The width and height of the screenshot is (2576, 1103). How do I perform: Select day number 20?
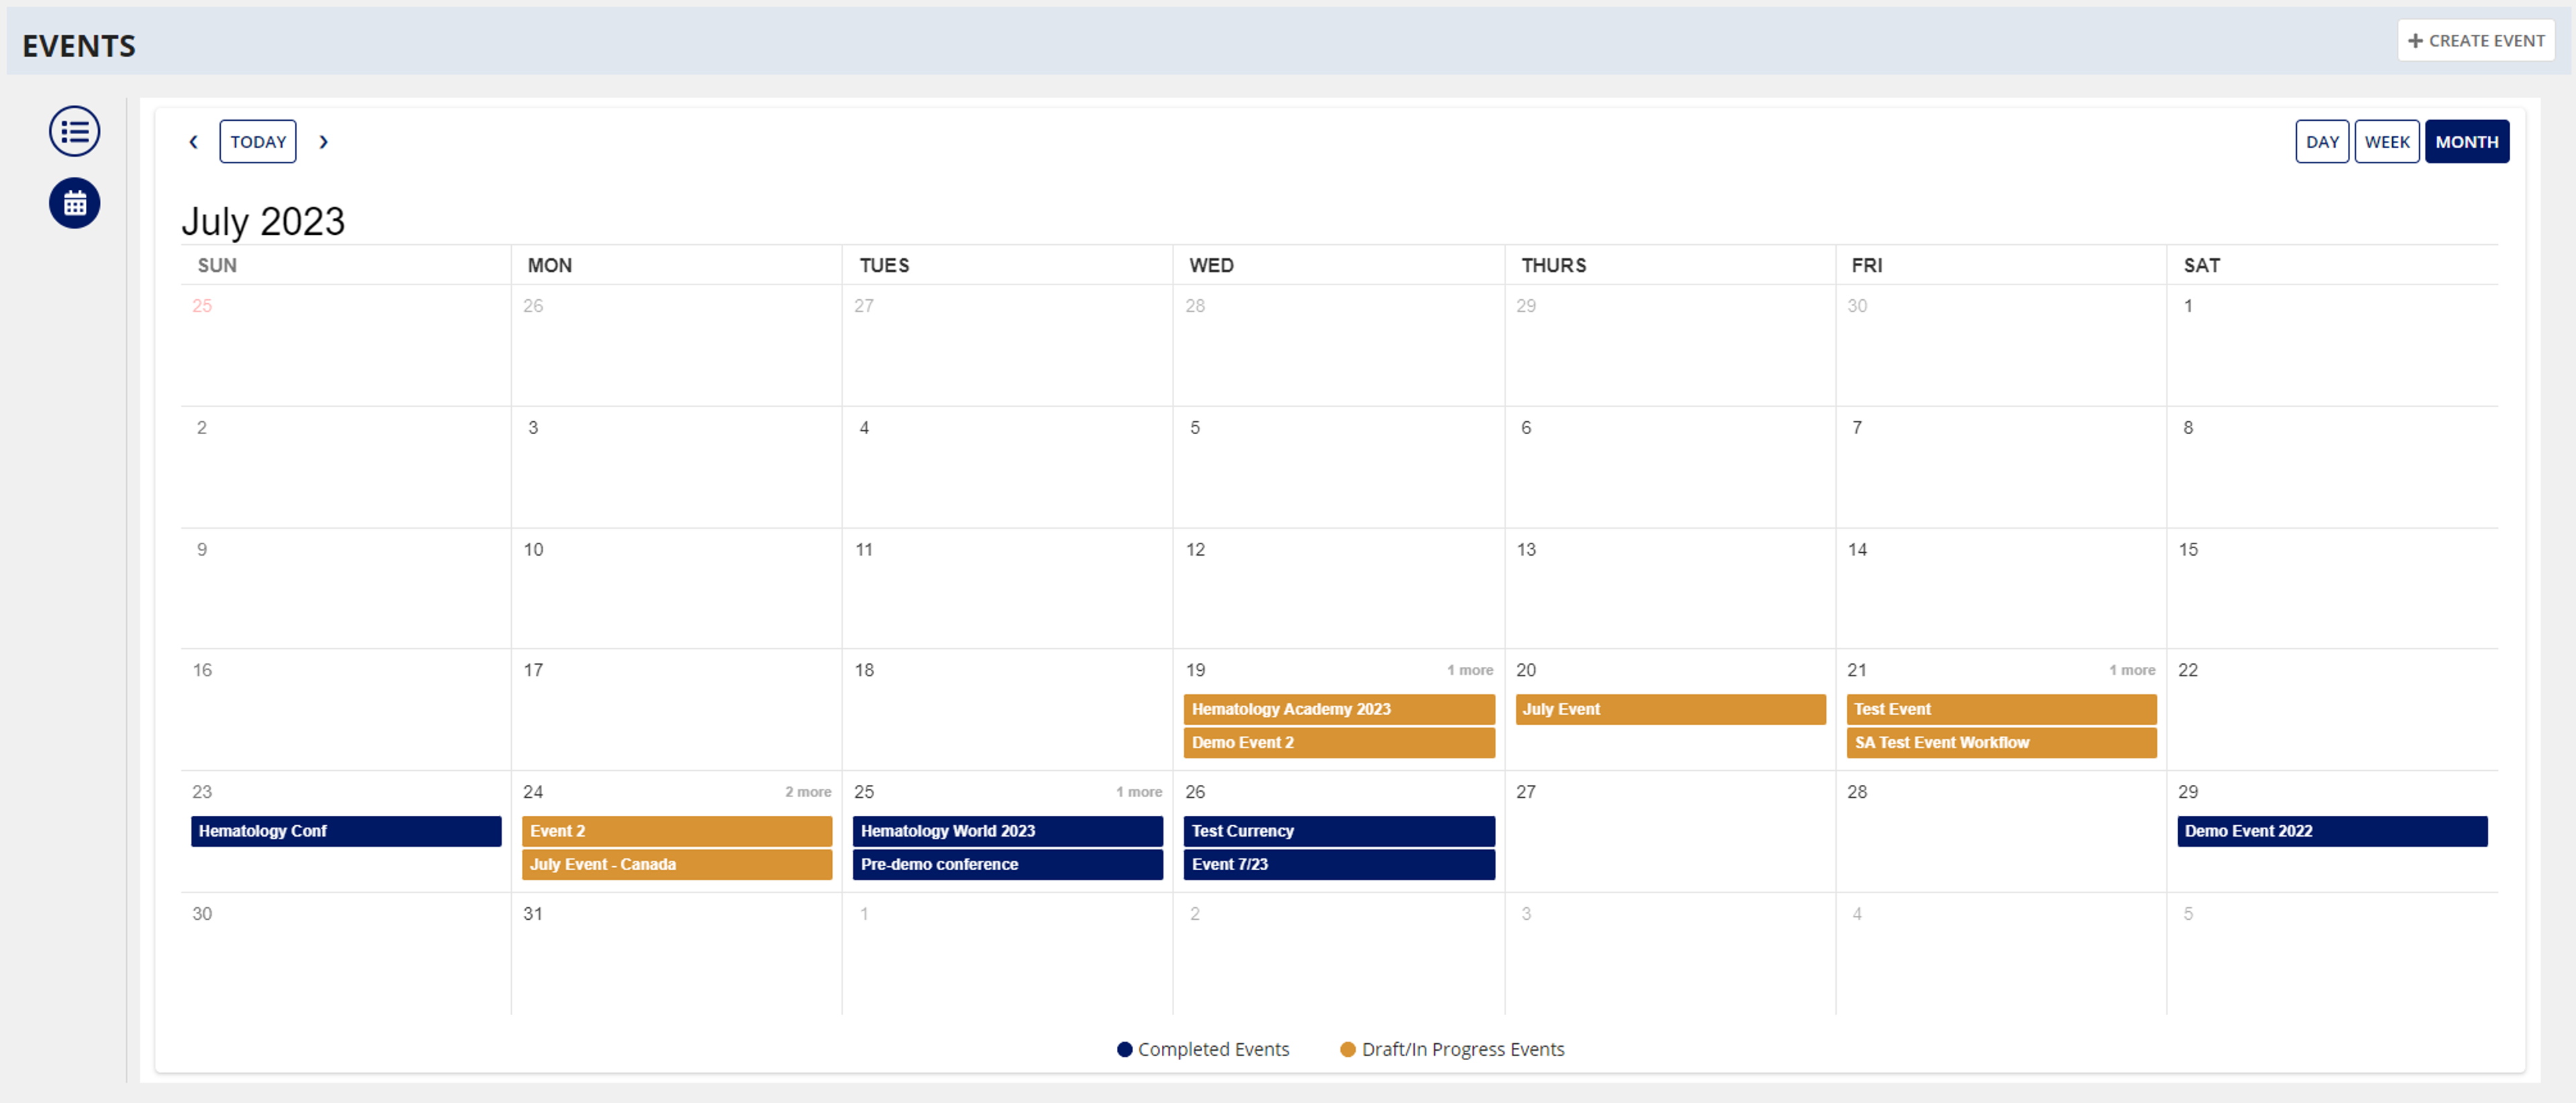(x=1526, y=670)
